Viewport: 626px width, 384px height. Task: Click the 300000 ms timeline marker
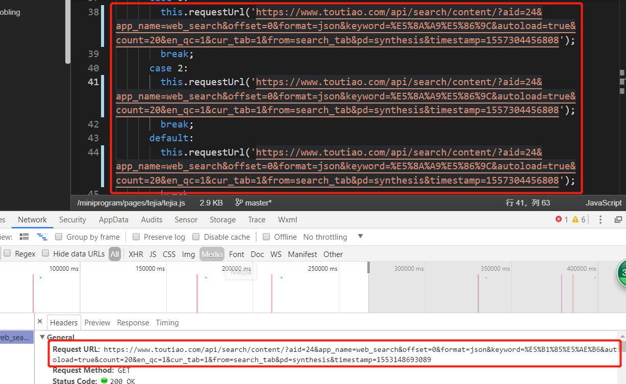(409, 268)
